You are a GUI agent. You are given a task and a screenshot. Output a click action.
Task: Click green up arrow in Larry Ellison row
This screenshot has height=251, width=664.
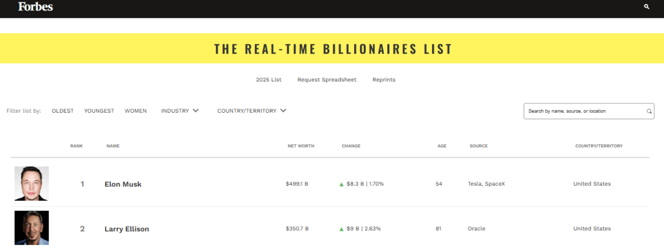(x=341, y=229)
